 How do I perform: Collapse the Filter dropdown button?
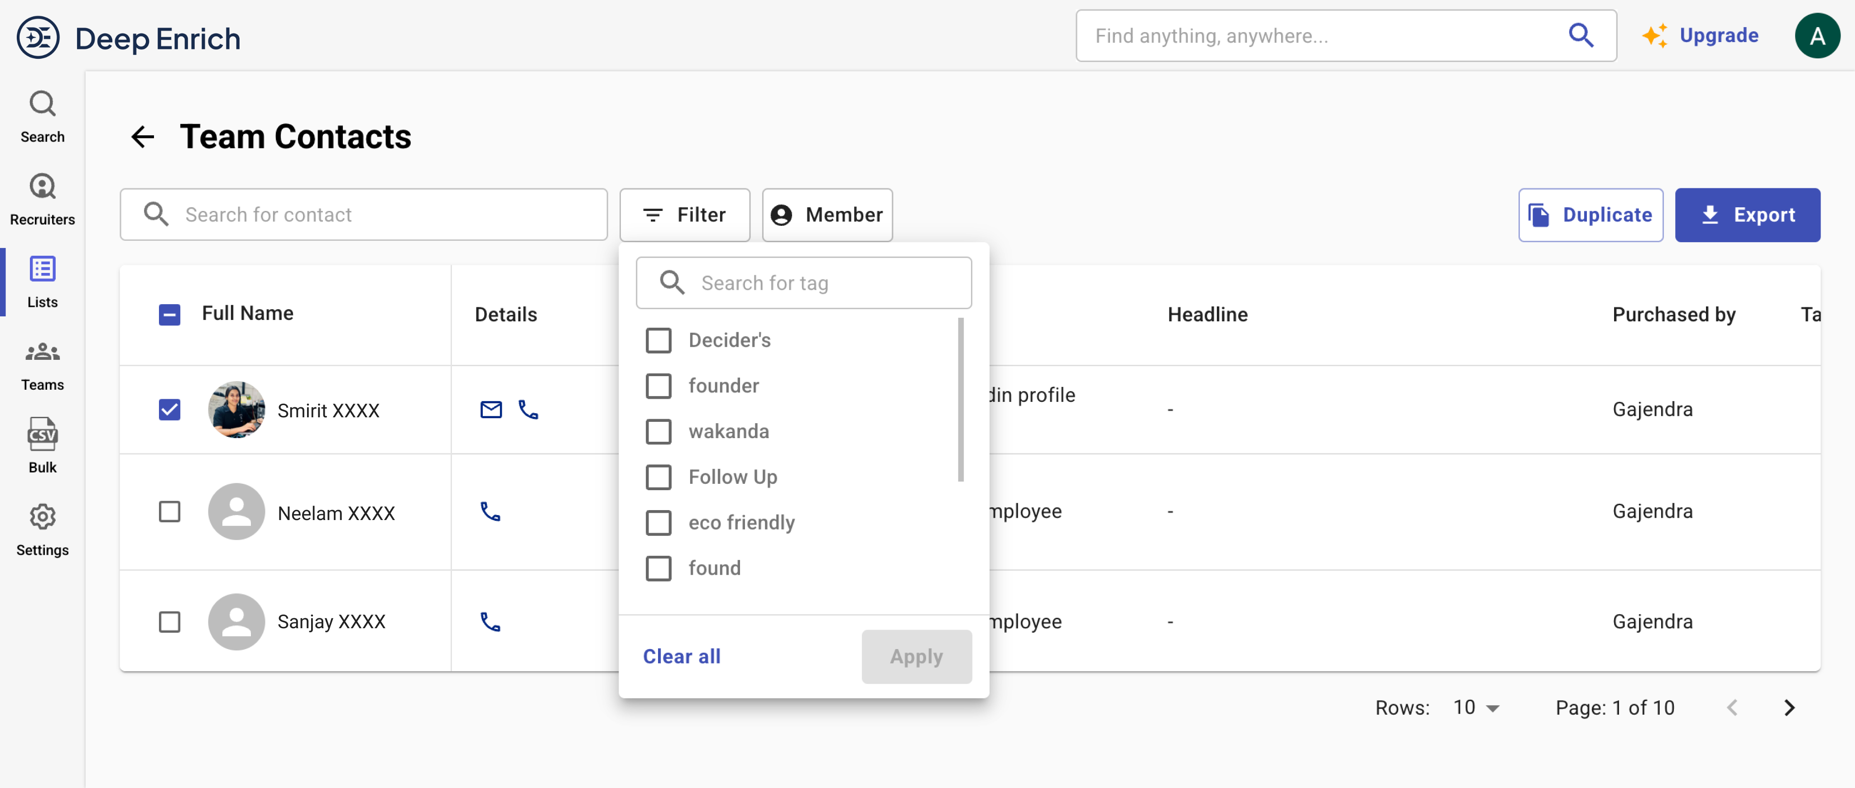(x=684, y=215)
